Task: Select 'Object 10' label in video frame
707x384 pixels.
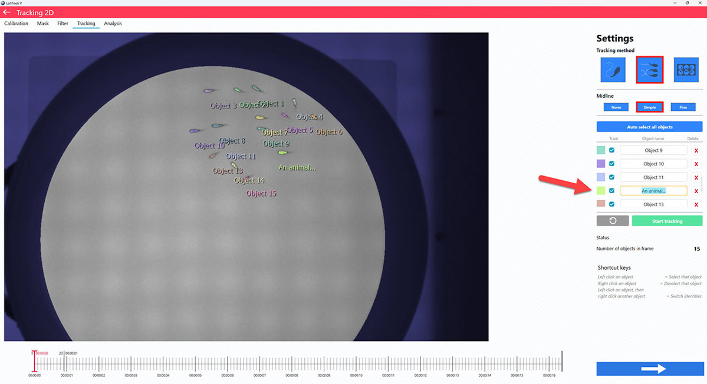Action: pos(209,146)
